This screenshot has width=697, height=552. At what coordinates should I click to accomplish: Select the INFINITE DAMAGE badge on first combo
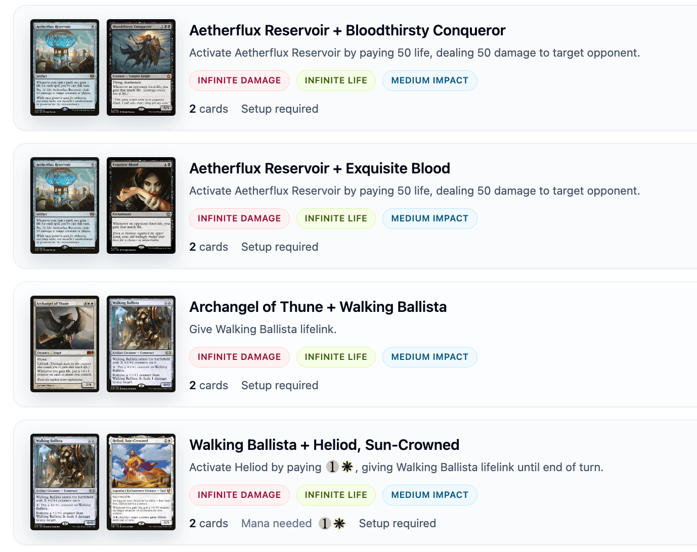(x=239, y=80)
